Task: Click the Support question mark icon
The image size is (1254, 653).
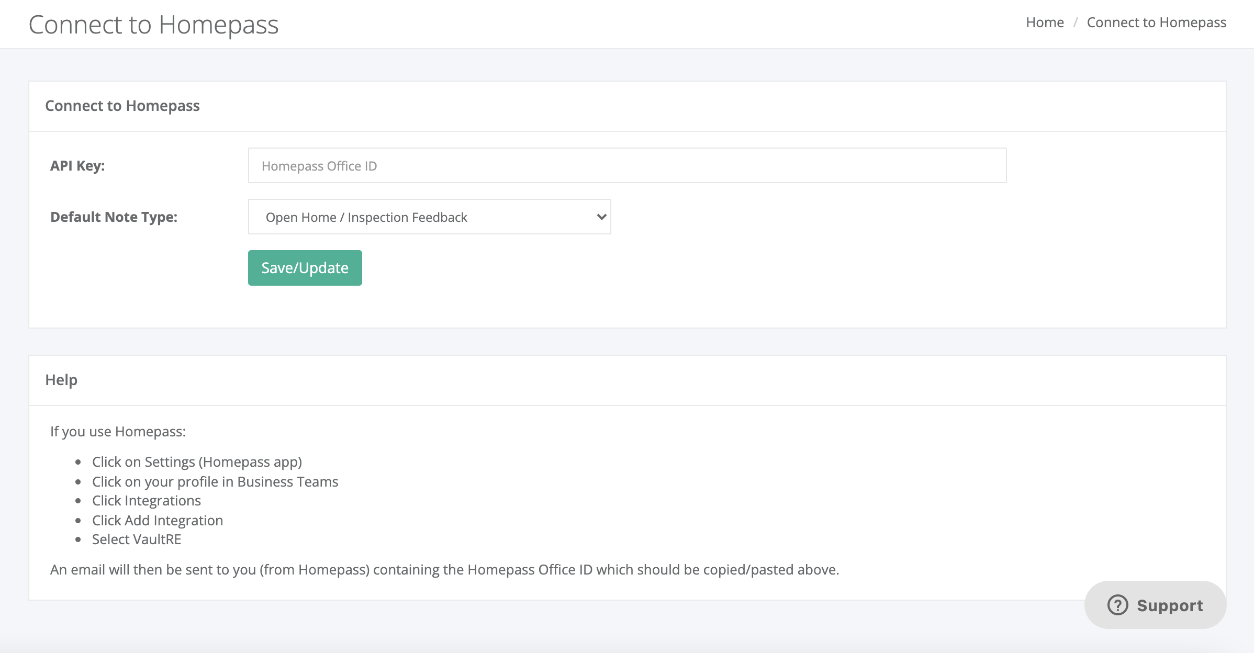Action: (x=1117, y=605)
